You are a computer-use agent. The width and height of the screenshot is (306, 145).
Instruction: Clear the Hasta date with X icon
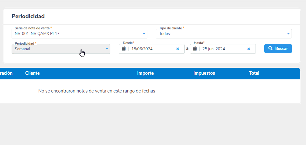coord(249,49)
